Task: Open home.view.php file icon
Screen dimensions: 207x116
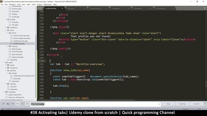Action: click(10, 52)
